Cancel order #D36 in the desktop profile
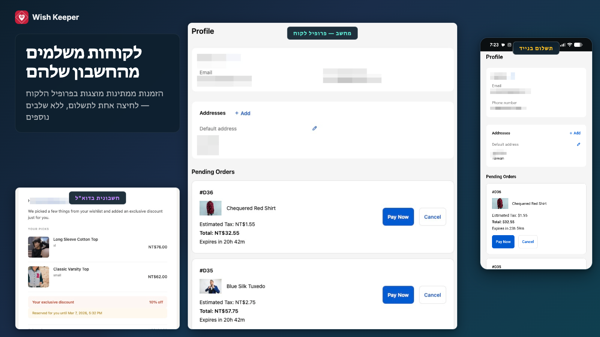The image size is (600, 337). (432, 217)
